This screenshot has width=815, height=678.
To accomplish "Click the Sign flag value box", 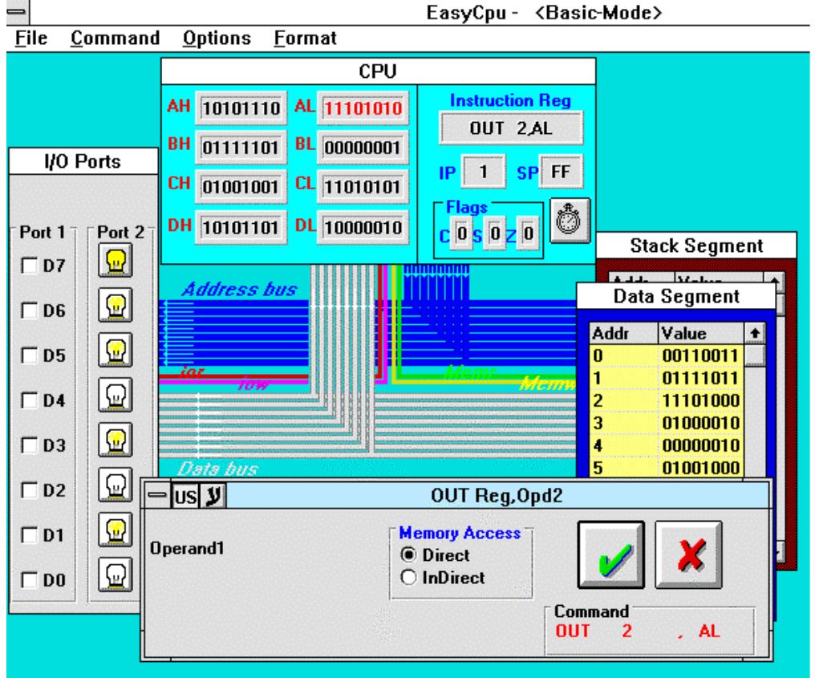I will point(495,234).
